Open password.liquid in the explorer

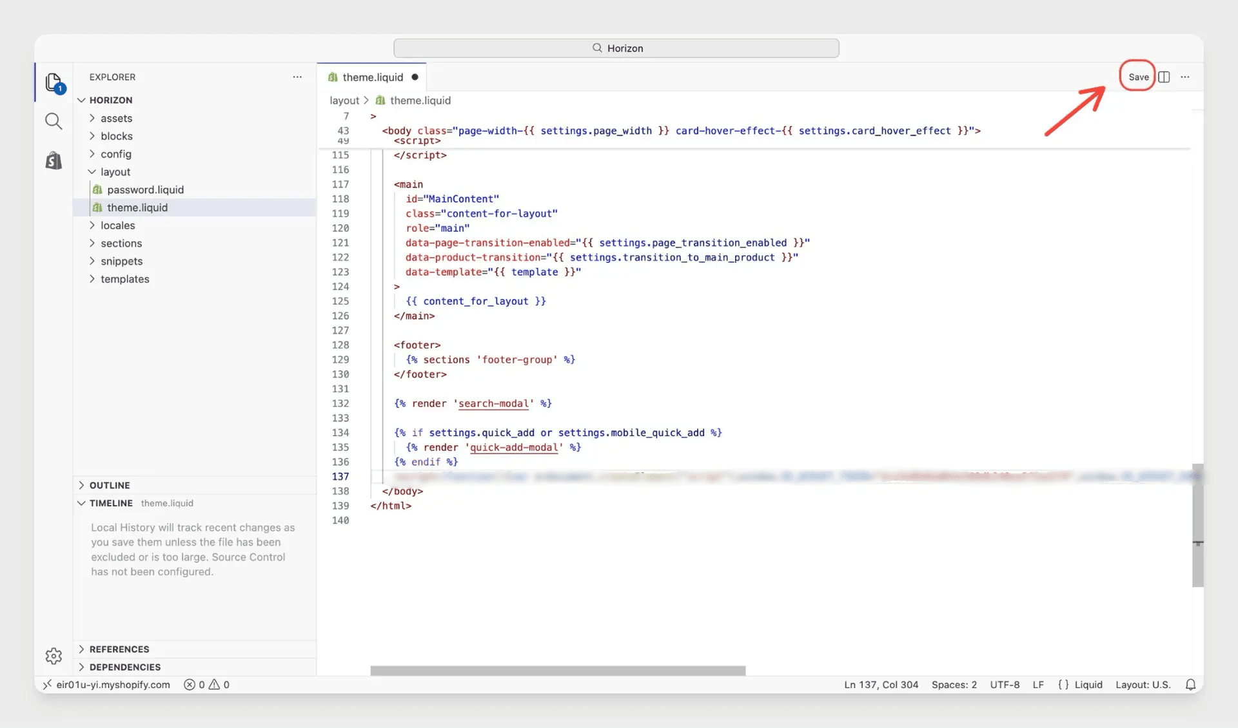[145, 190]
